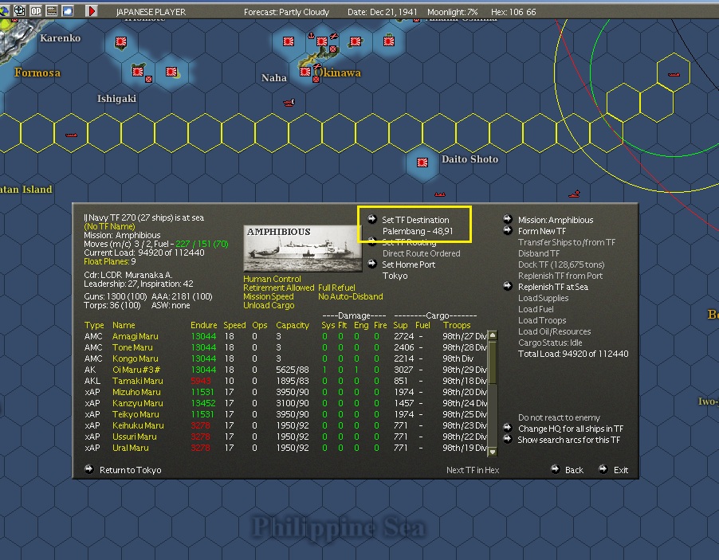Select the ship icon in the hex south of Ishigaki
Image resolution: width=719 pixels, height=560 pixels.
pos(71,135)
